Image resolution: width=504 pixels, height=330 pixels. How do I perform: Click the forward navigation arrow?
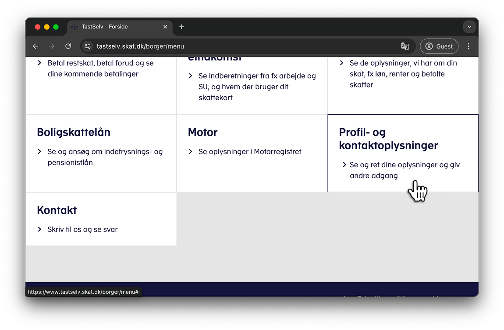pyautogui.click(x=52, y=46)
